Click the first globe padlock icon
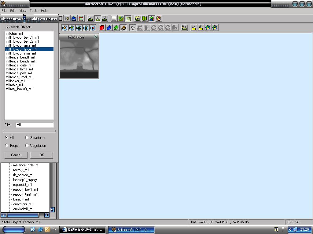 pyautogui.click(x=208, y=28)
